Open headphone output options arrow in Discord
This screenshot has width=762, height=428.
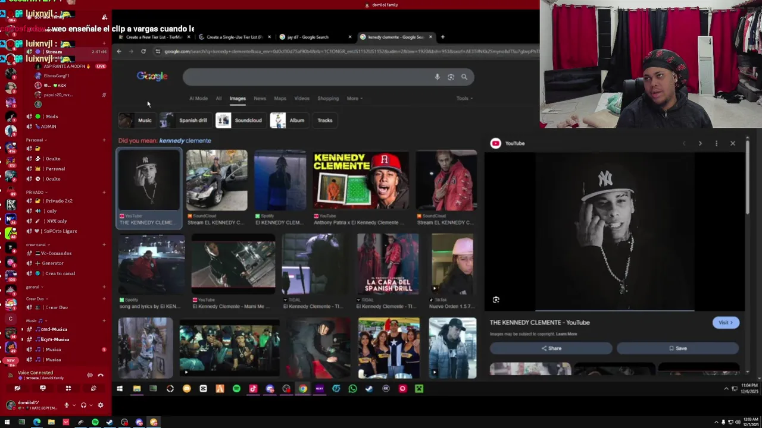90,405
